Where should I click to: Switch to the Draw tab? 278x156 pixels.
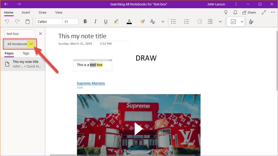click(x=43, y=12)
